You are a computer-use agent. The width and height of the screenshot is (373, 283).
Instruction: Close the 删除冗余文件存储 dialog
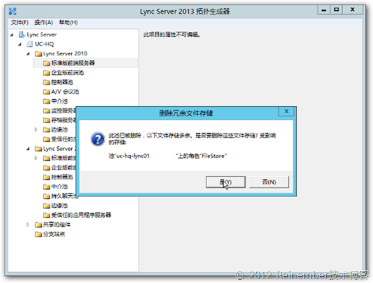coord(287,111)
